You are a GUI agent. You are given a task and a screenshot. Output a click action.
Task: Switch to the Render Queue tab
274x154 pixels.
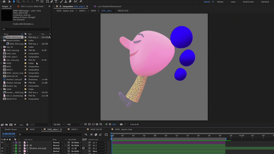[11, 129]
